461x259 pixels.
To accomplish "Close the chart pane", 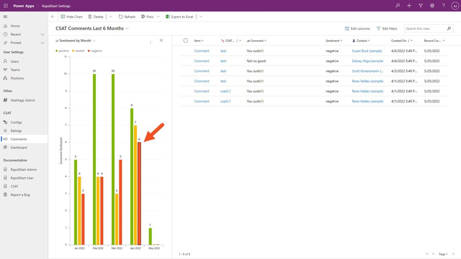I will [x=161, y=40].
